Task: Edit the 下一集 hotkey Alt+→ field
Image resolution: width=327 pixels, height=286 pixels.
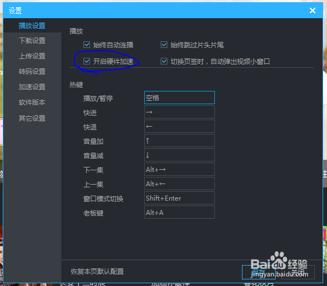Action: point(180,169)
